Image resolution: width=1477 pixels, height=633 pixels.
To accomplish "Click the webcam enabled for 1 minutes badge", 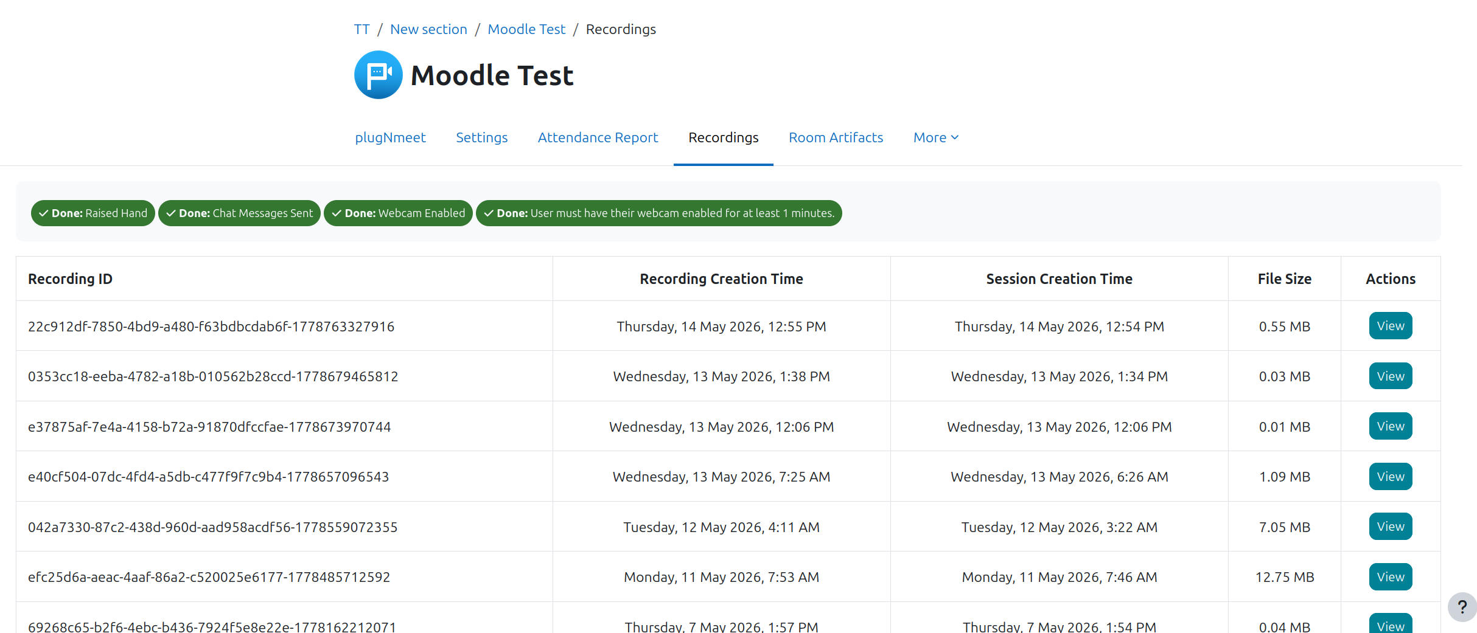I will [659, 213].
